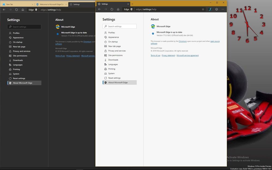272x170 pixels.
Task: Open Profiles in the light settings sidebar
Action: (120, 33)
